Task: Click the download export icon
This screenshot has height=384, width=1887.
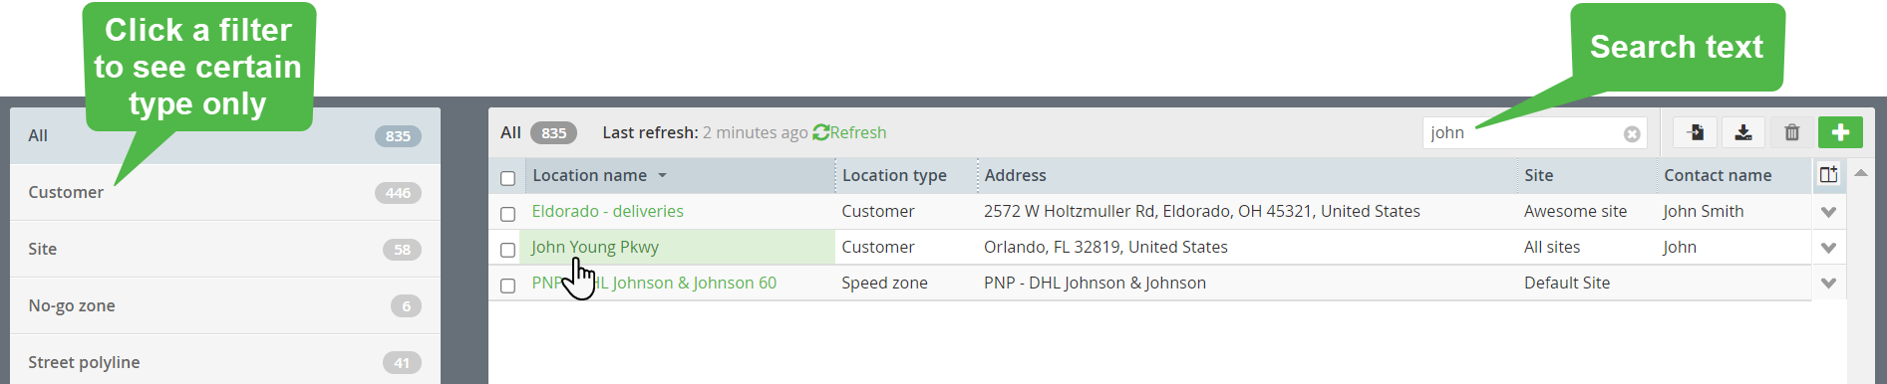Action: 1743,132
